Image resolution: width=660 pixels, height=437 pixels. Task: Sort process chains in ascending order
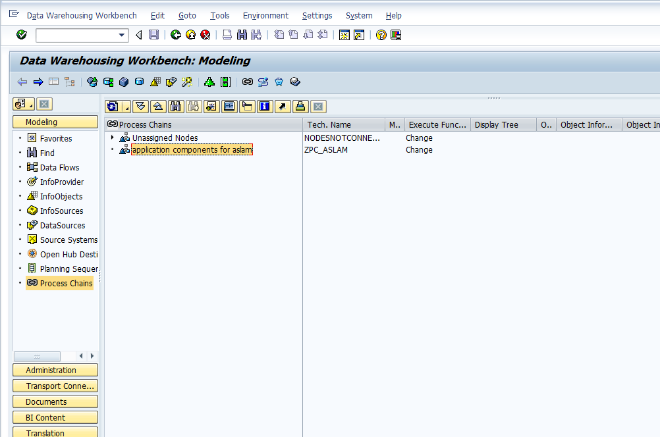point(157,106)
